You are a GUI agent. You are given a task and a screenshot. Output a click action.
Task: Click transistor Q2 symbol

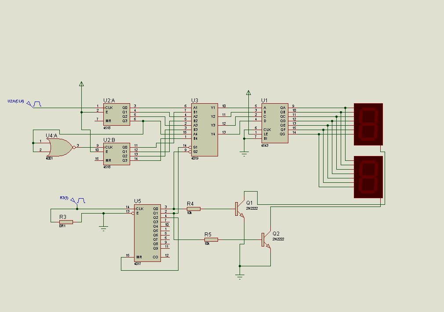(x=266, y=240)
